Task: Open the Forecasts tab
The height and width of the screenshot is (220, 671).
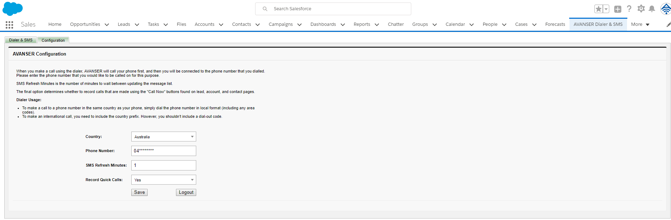Action: pyautogui.click(x=555, y=24)
